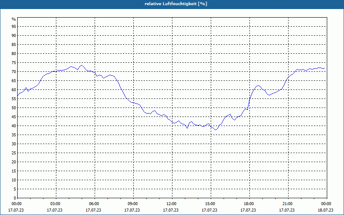The image size is (344, 215).
Task: Select the 10 y-axis label
Action: [14, 180]
